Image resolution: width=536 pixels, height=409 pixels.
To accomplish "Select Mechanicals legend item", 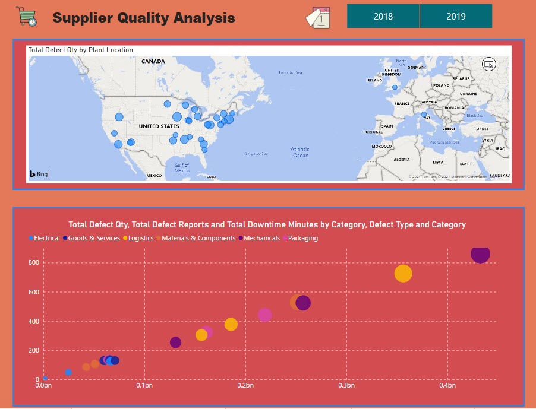I will [259, 238].
